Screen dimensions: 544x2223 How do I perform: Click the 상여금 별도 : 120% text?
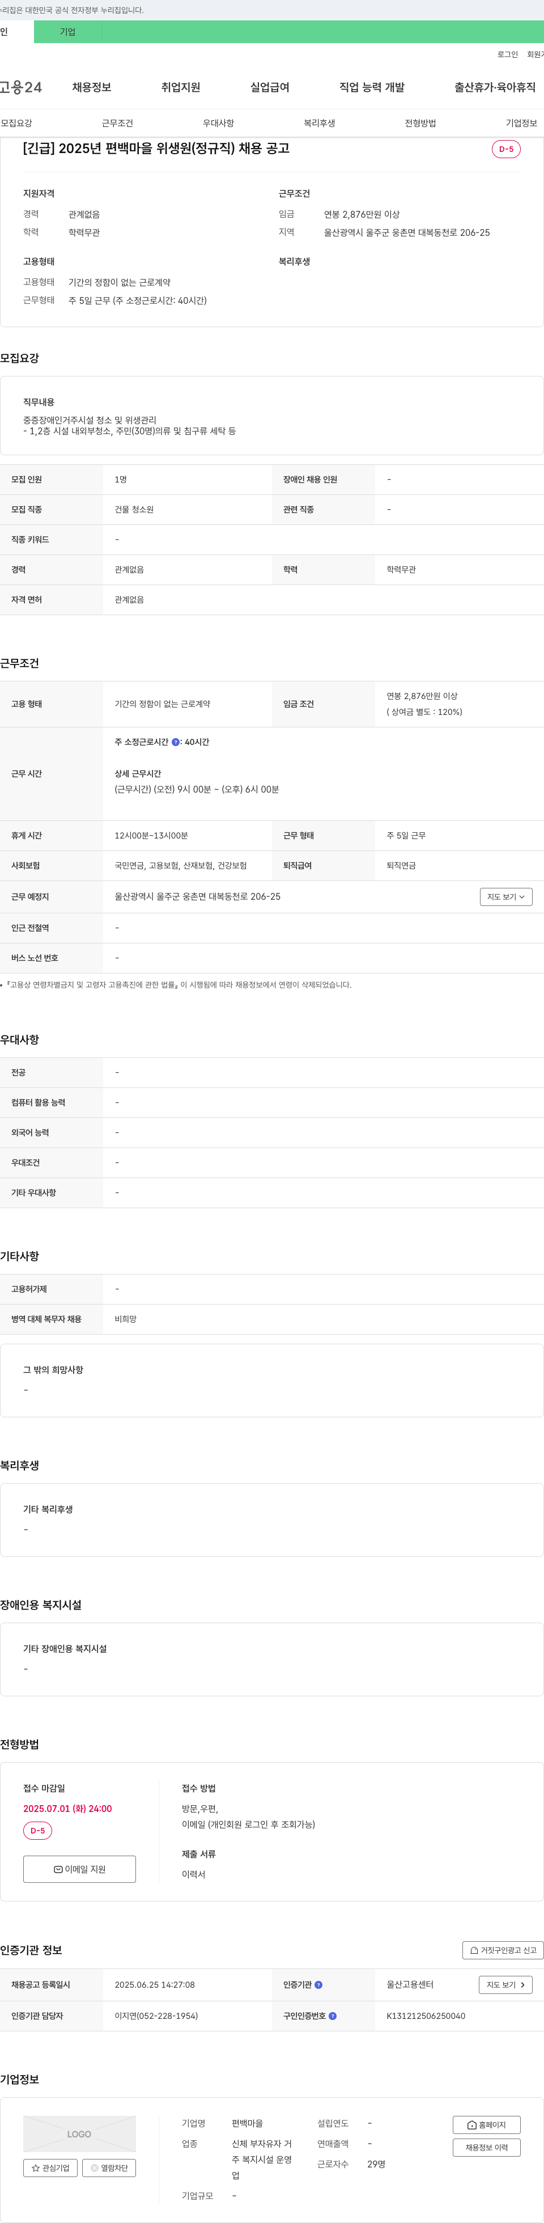tap(424, 712)
